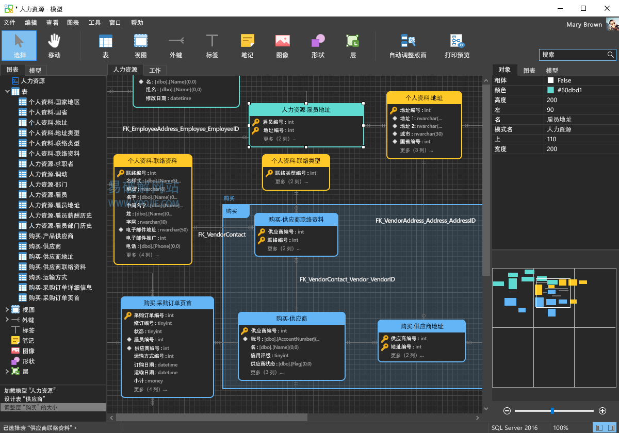
Task: Switch to the 工作 tab
Action: point(155,71)
